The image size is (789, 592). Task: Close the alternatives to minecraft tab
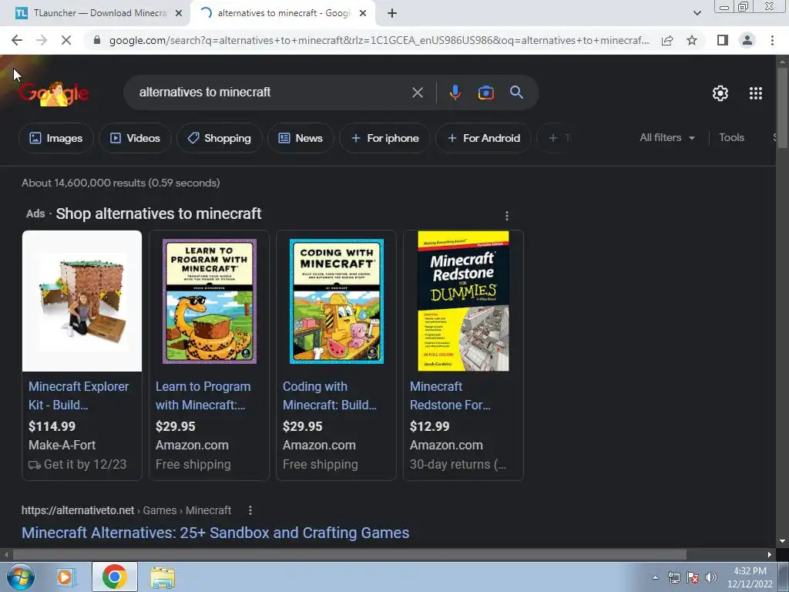point(363,13)
